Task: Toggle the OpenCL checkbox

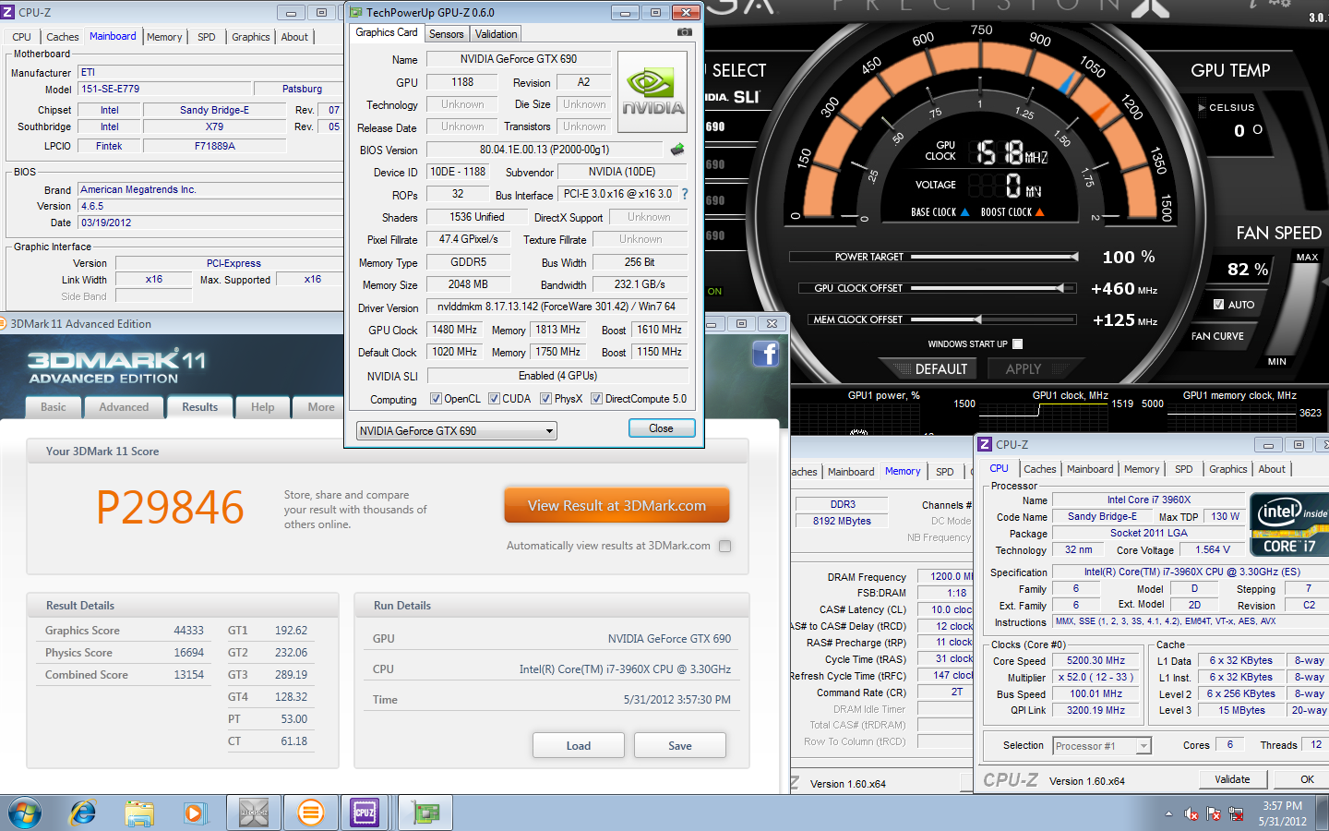Action: 437,399
